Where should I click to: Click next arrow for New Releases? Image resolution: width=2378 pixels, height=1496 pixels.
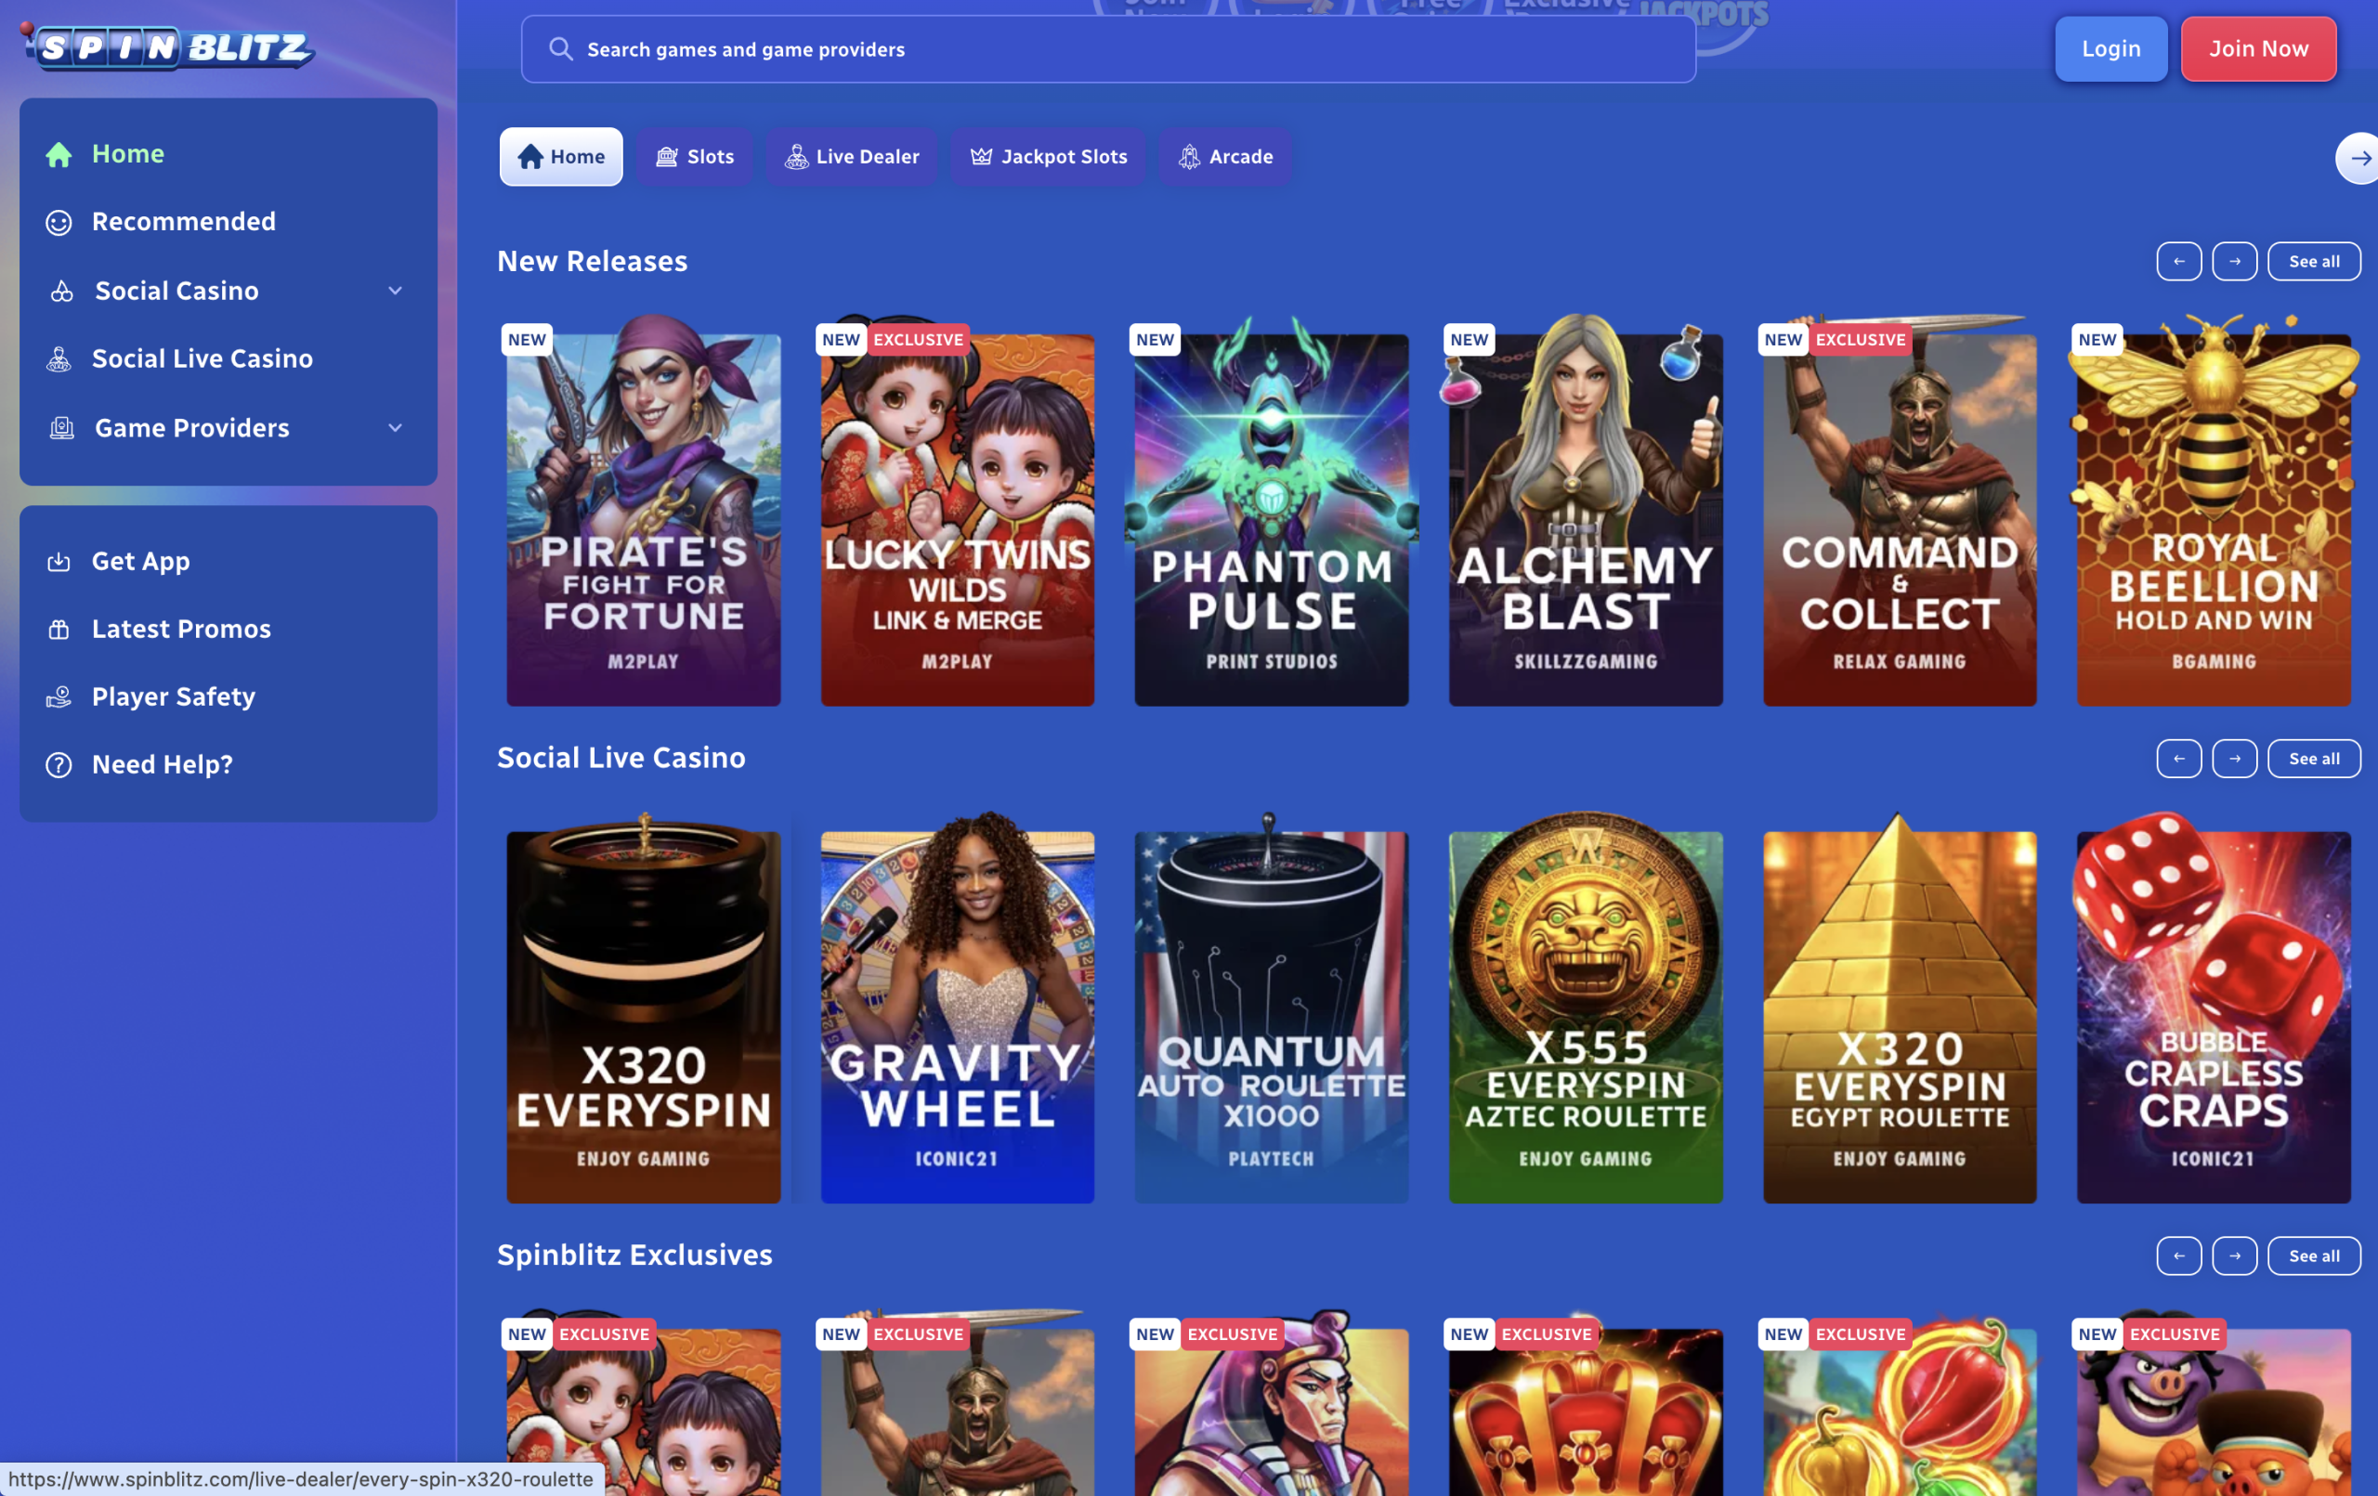(x=2234, y=262)
